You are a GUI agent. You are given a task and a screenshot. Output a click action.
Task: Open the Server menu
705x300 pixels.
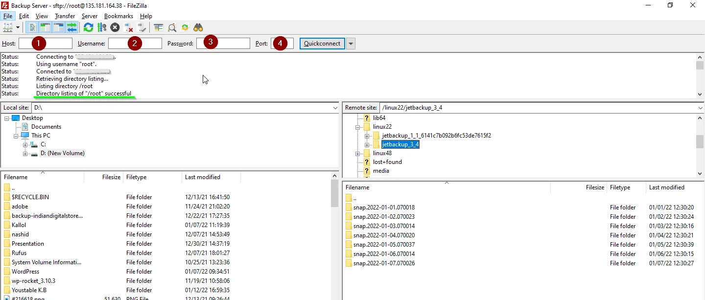tap(90, 16)
